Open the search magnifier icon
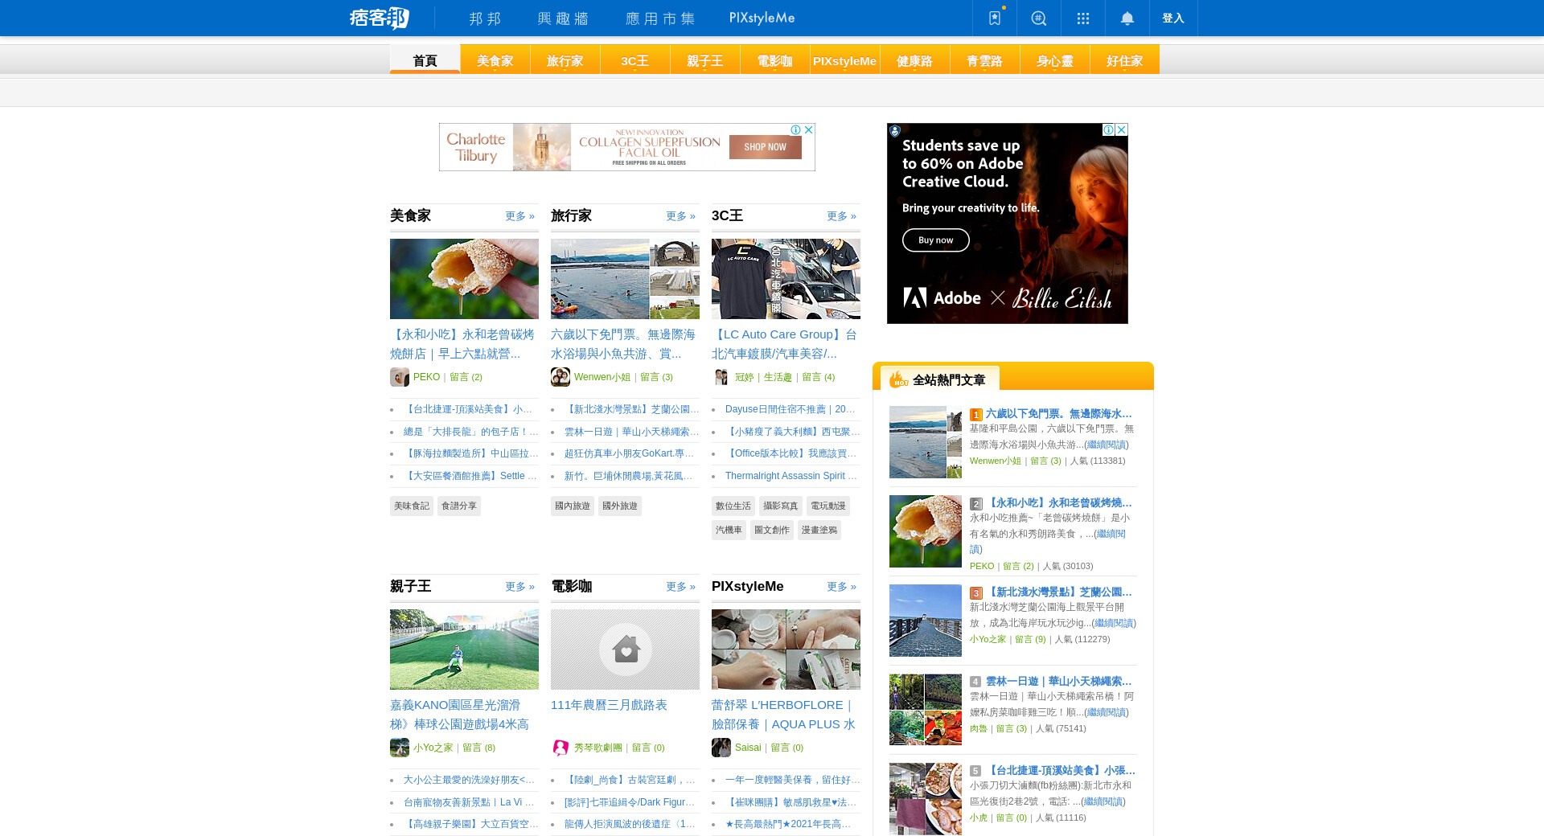The height and width of the screenshot is (836, 1544). (x=1039, y=18)
